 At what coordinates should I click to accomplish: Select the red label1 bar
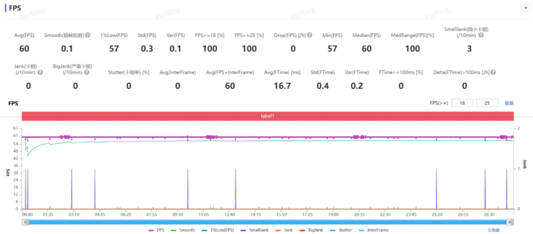point(267,116)
